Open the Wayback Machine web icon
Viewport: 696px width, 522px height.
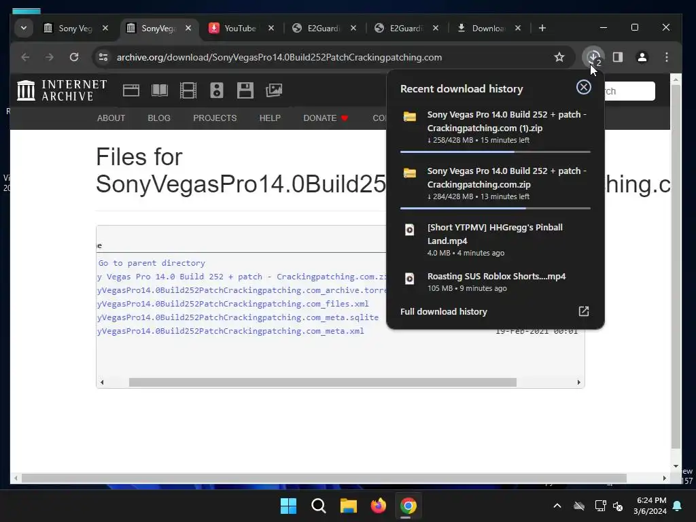pyautogui.click(x=131, y=90)
